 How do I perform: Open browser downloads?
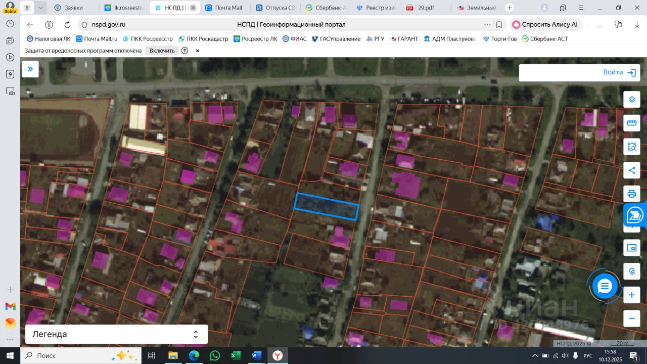[x=636, y=25]
